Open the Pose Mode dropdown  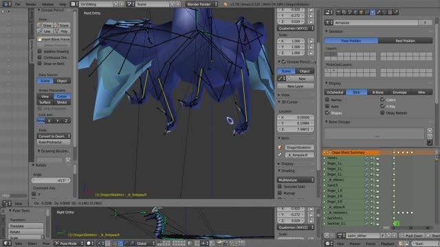69,244
